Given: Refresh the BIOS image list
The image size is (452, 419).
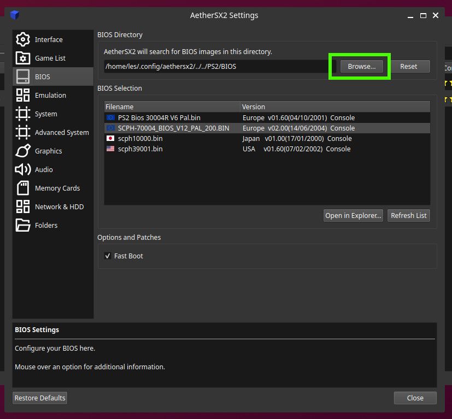Looking at the screenshot, I should tap(408, 215).
